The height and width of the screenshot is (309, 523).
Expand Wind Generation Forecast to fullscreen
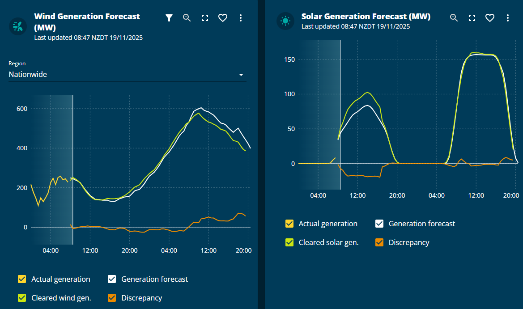(x=205, y=18)
